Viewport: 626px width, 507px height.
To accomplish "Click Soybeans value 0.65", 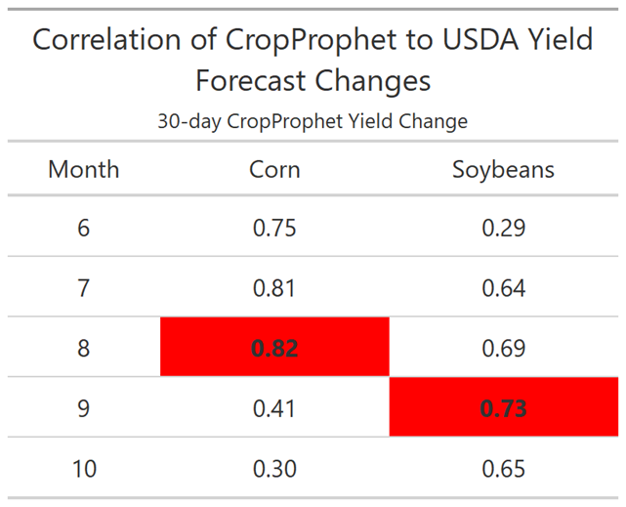I will coord(503,469).
